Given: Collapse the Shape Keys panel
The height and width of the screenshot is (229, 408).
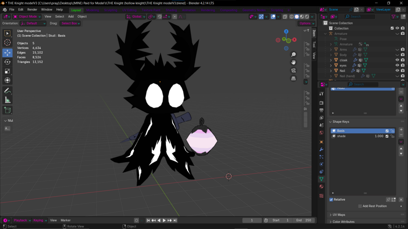Looking at the screenshot, I should (340, 122).
